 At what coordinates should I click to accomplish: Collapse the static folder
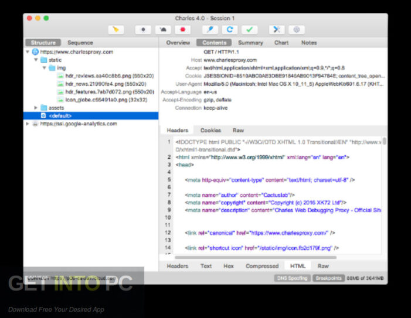point(36,60)
